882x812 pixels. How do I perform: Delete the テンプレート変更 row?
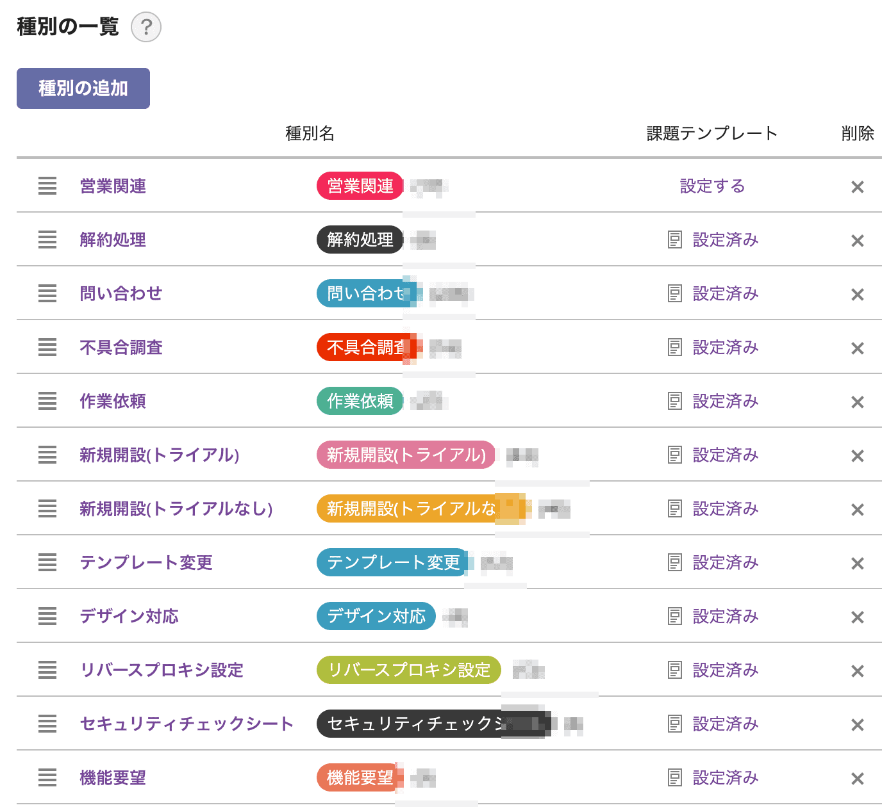(858, 564)
